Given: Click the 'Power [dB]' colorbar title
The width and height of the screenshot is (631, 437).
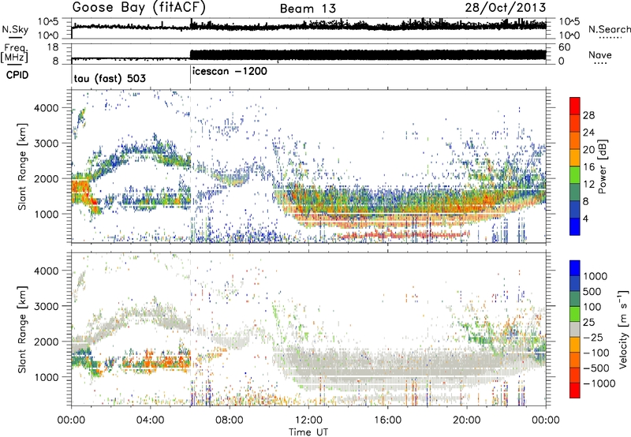Looking at the screenshot, I should point(603,166).
